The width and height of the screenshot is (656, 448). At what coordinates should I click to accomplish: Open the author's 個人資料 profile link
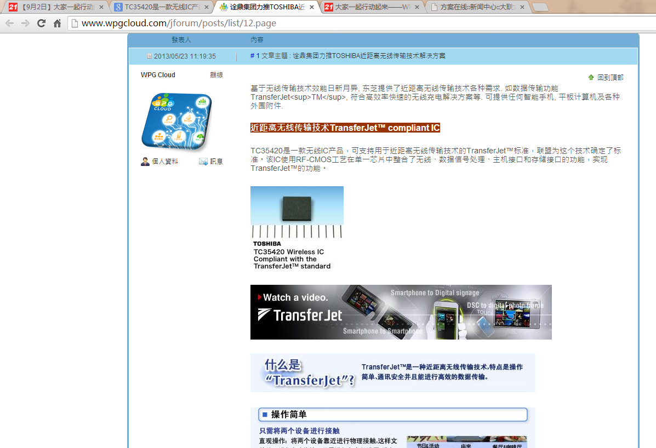tap(165, 162)
